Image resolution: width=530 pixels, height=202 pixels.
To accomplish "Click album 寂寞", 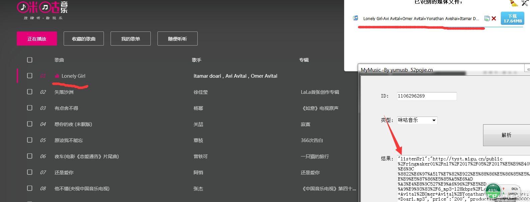I will tap(306, 124).
